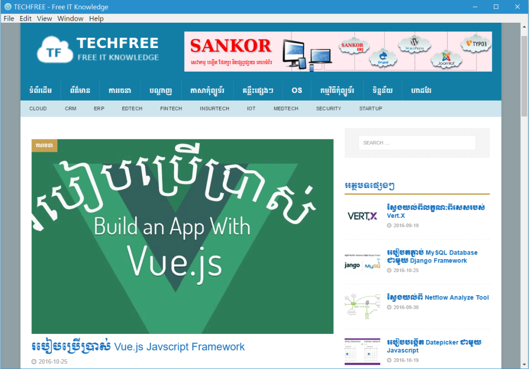
Task: Open the Vue.js featured article image
Action: [182, 236]
